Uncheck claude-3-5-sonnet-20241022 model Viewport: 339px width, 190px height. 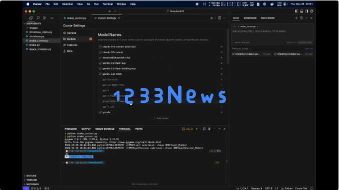click(100, 47)
